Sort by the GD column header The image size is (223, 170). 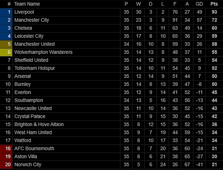point(199,4)
